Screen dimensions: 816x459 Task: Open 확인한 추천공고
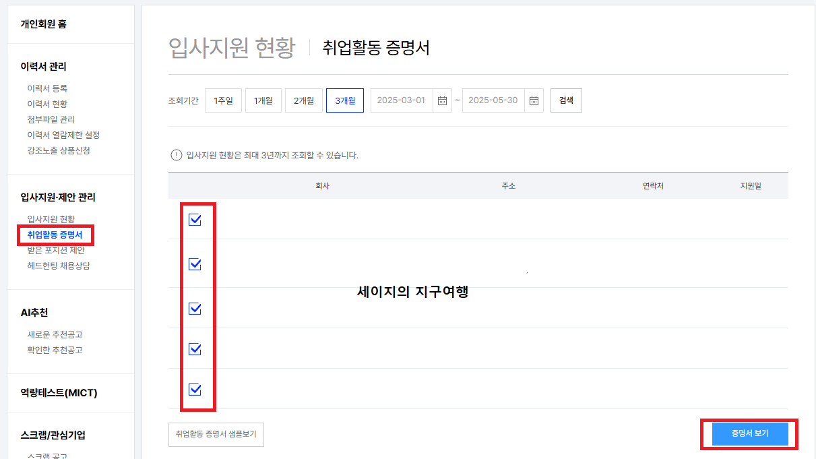click(x=55, y=350)
